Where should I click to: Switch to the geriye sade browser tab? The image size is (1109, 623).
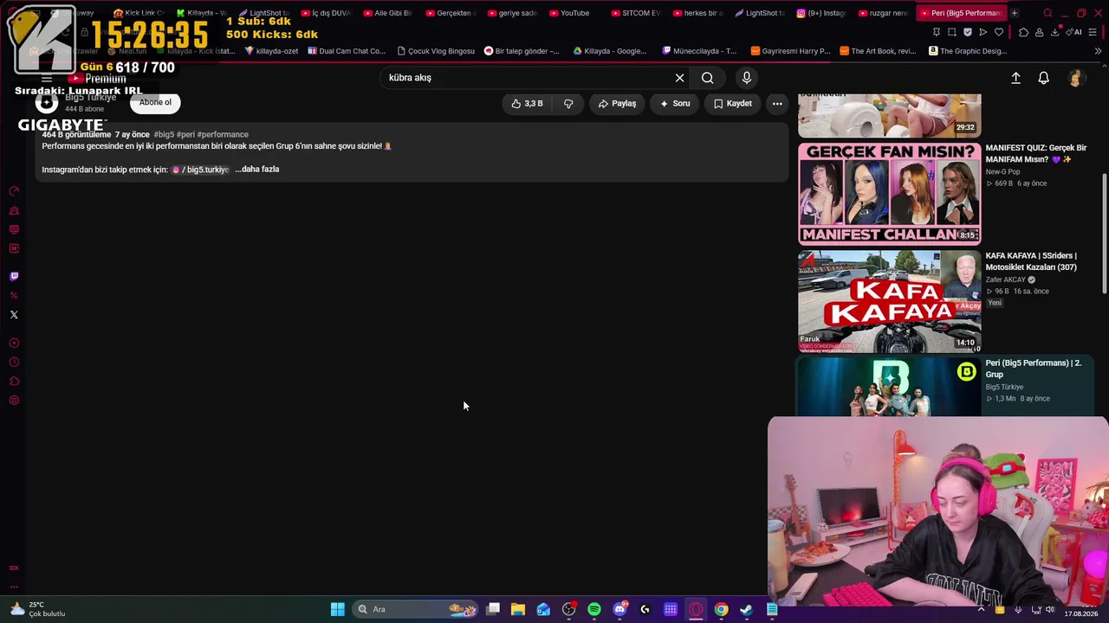(511, 13)
